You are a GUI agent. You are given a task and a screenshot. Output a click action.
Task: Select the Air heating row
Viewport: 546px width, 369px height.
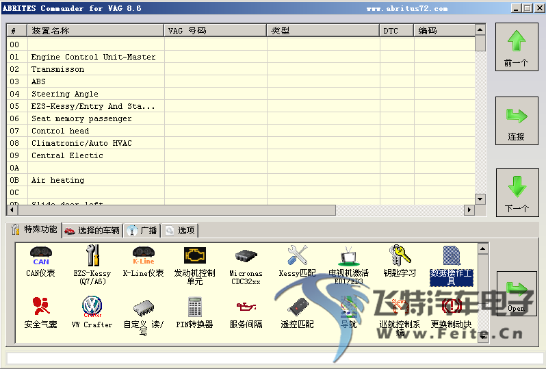(241, 180)
